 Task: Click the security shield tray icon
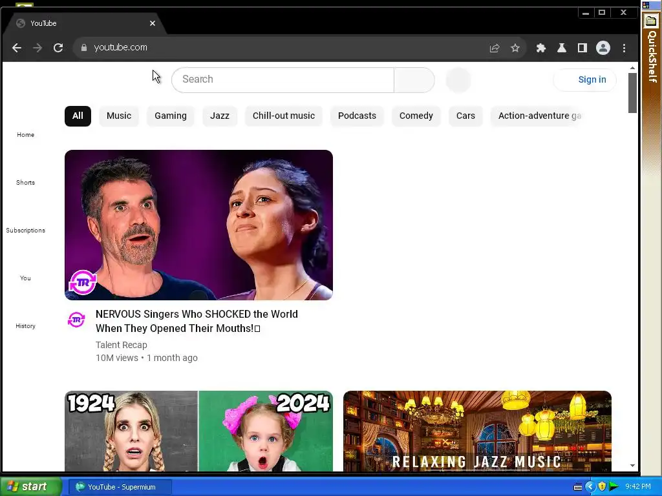tap(602, 487)
